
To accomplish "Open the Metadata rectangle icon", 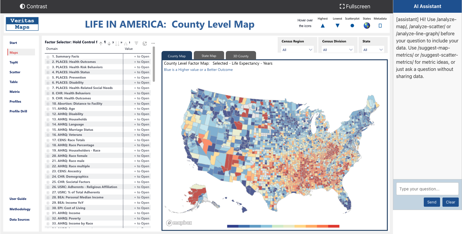I will point(380,26).
